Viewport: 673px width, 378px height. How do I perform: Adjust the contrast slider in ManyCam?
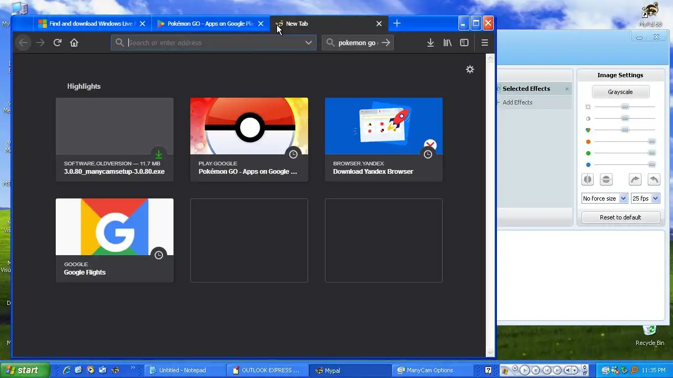pyautogui.click(x=625, y=118)
